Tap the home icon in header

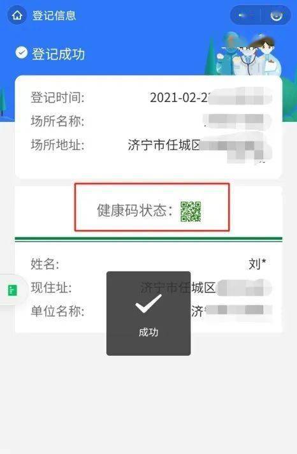pos(17,15)
